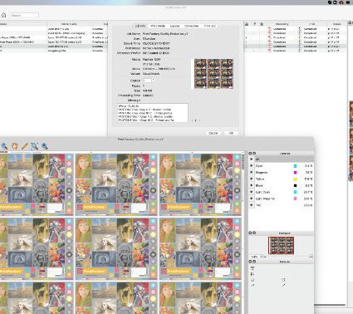Image resolution: width=353 pixels, height=314 pixels.
Task: Click the Cyan color swatch
Action: click(x=295, y=166)
